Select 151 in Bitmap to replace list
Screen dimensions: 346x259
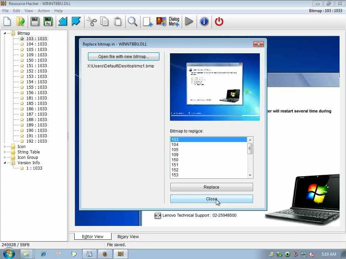click(208, 165)
